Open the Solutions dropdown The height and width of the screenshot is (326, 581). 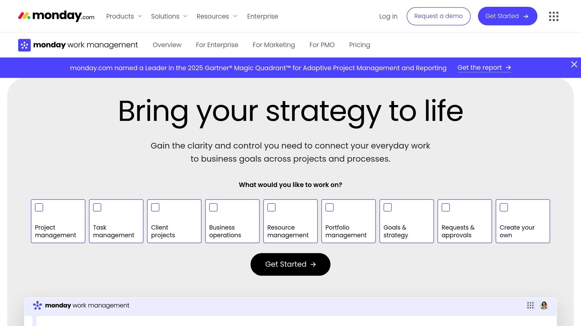169,16
